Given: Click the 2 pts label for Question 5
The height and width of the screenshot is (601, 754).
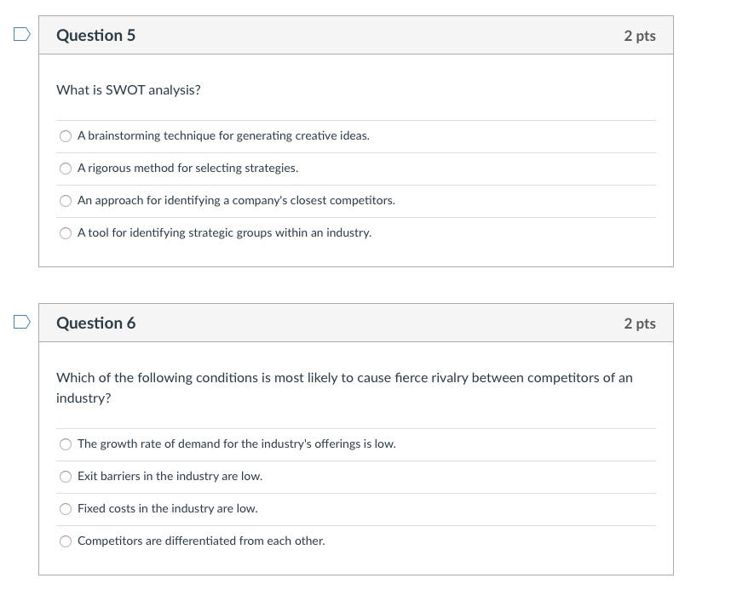Looking at the screenshot, I should point(640,35).
